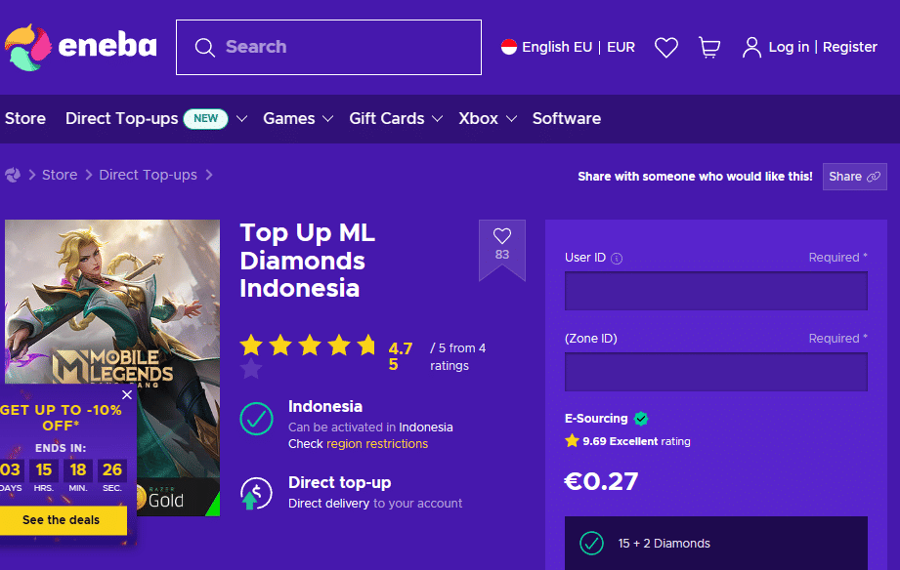Viewport: 900px width, 570px height.
Task: Open the Software menu item
Action: 567,119
